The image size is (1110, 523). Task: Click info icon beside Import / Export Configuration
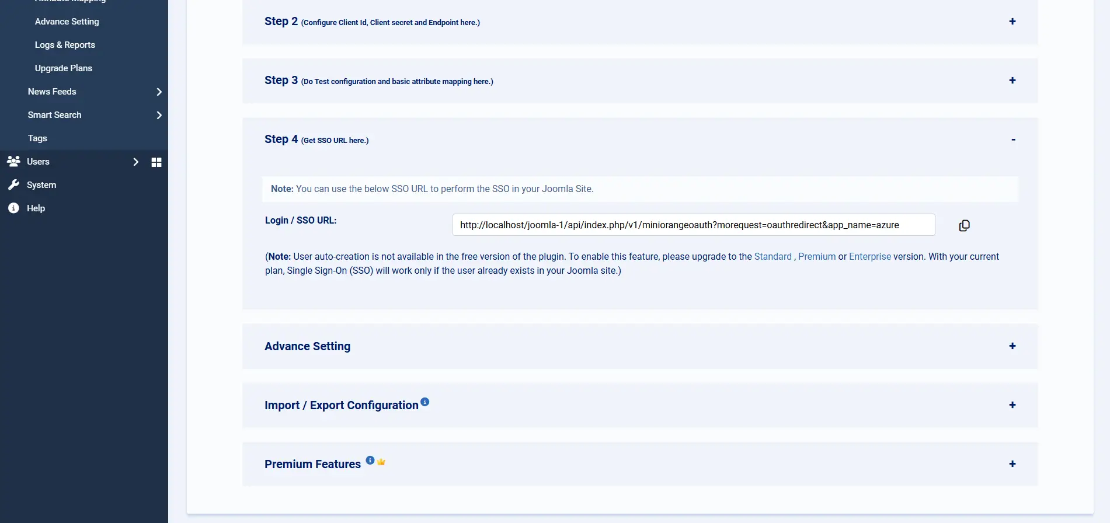(425, 402)
